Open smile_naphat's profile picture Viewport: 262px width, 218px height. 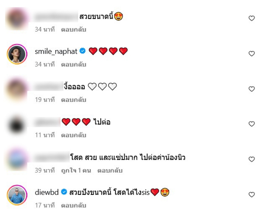[17, 54]
